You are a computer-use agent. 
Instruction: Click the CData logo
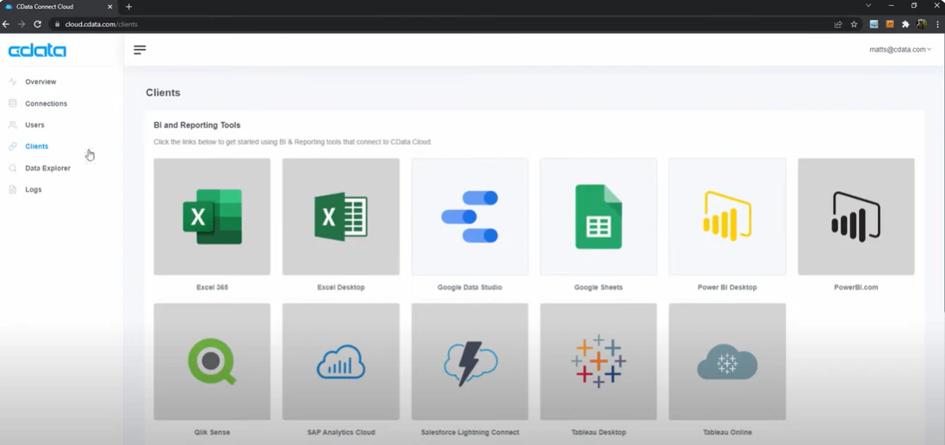point(37,51)
